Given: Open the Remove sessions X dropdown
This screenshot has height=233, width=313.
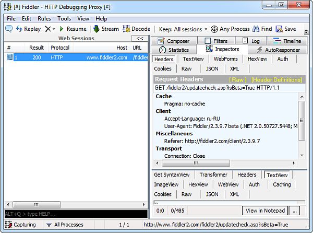Looking at the screenshot, I should coord(50,29).
